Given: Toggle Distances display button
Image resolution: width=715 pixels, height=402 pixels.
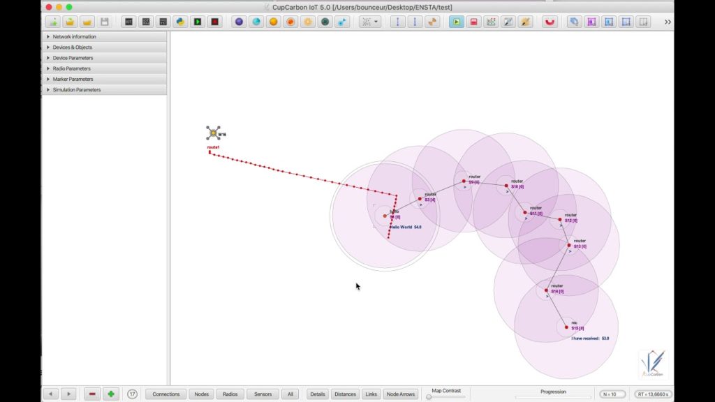Looking at the screenshot, I should click(x=345, y=394).
